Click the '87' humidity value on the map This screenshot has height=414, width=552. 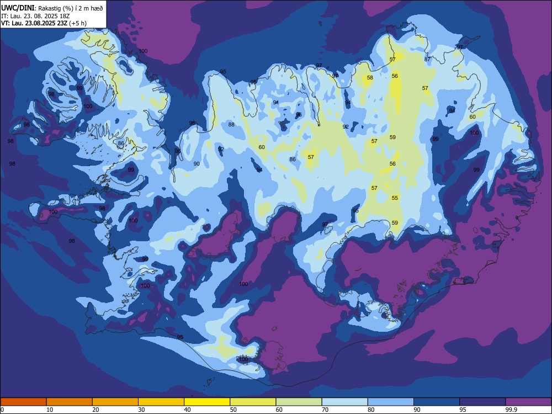427,59
